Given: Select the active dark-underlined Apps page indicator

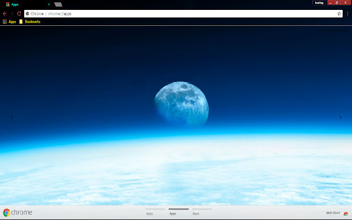Looking at the screenshot, I should [x=178, y=212].
